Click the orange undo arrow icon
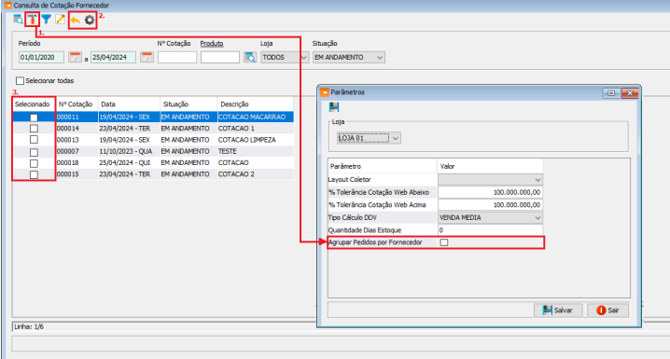 pyautogui.click(x=76, y=21)
